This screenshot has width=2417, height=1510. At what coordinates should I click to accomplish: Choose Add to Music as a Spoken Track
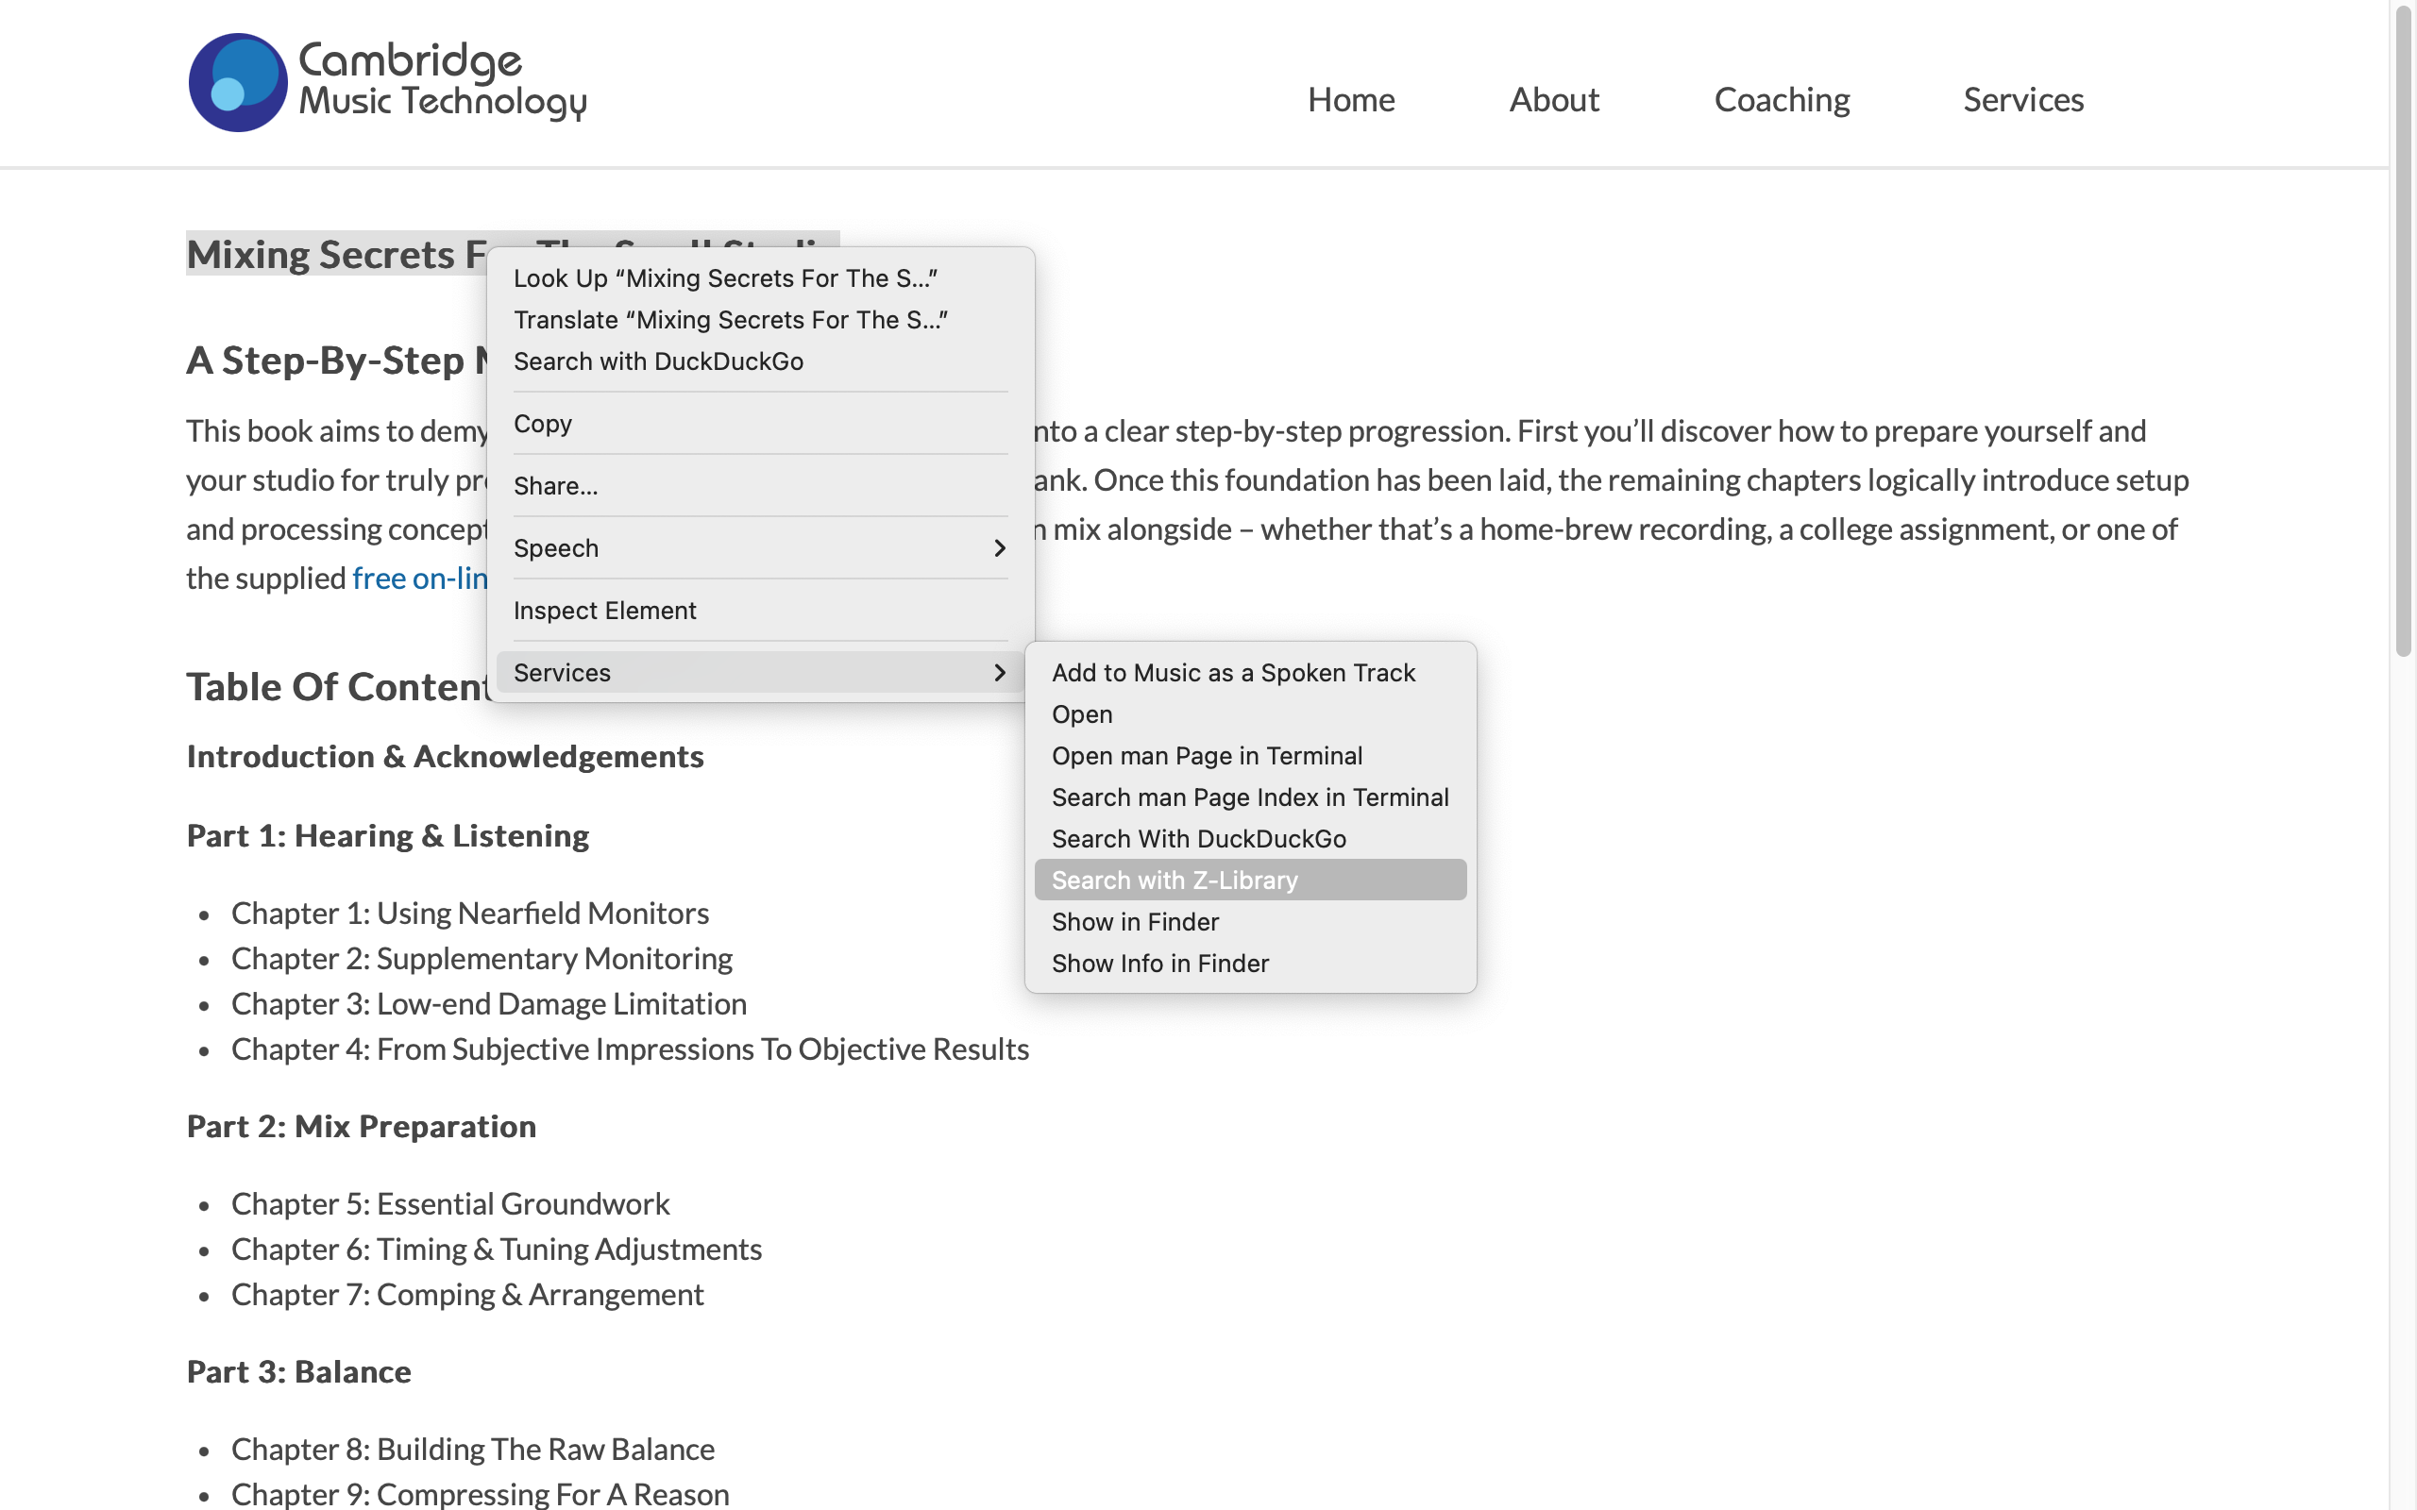point(1233,672)
